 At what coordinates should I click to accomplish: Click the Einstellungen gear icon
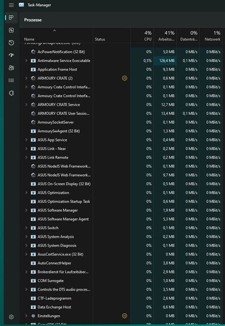33,316
